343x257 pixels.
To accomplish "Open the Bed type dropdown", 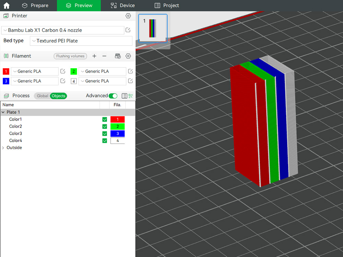I will (x=81, y=41).
